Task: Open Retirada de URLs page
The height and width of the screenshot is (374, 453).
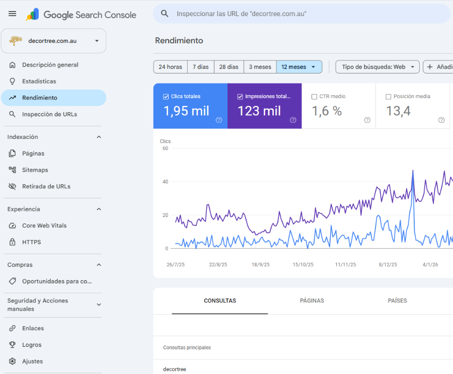Action: (x=54, y=186)
